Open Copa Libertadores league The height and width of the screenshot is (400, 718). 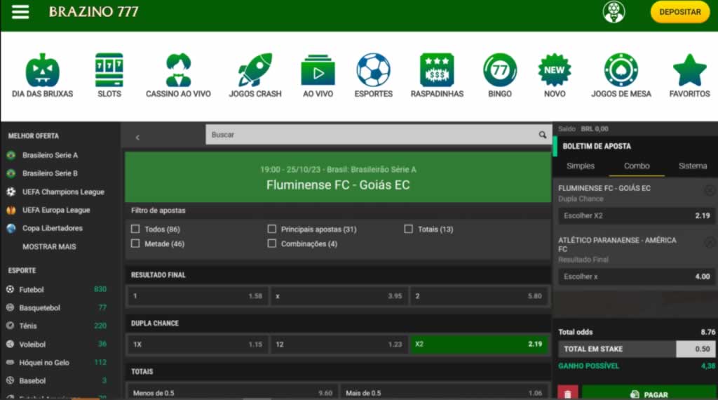pyautogui.click(x=52, y=228)
